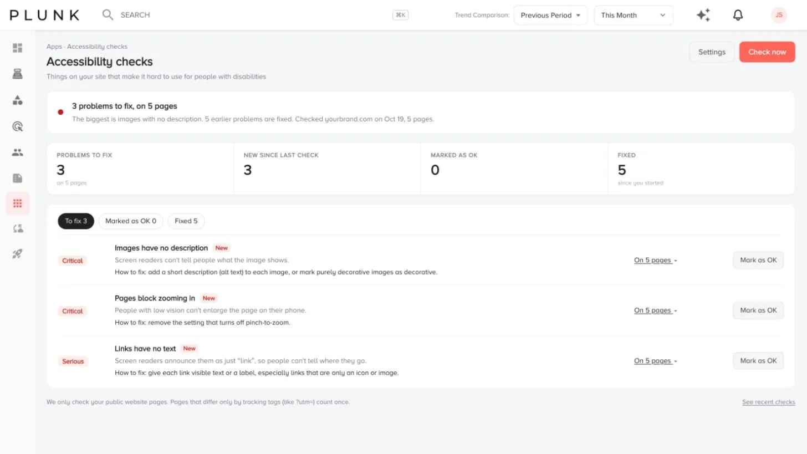This screenshot has height=454, width=807.
Task: Mark Images have no description as OK
Action: [758, 260]
